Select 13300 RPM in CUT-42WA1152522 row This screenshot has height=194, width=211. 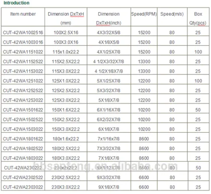click(x=144, y=62)
